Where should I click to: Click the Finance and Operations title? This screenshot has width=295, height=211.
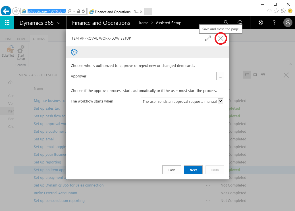click(101, 23)
